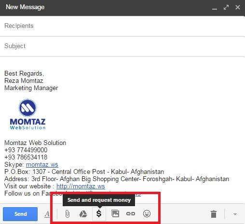Click the 'Momtaz Web Solution' text line
Image resolution: width=245 pixels, height=224 pixels.
pyautogui.click(x=35, y=143)
